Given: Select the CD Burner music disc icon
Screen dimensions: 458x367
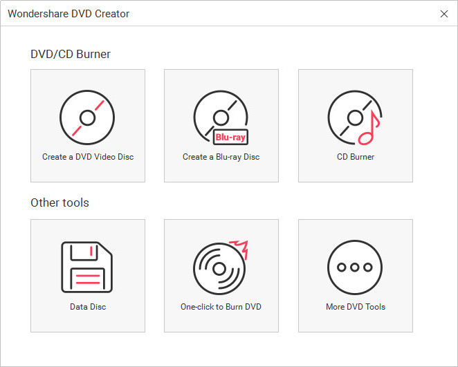Looking at the screenshot, I should click(x=354, y=116).
